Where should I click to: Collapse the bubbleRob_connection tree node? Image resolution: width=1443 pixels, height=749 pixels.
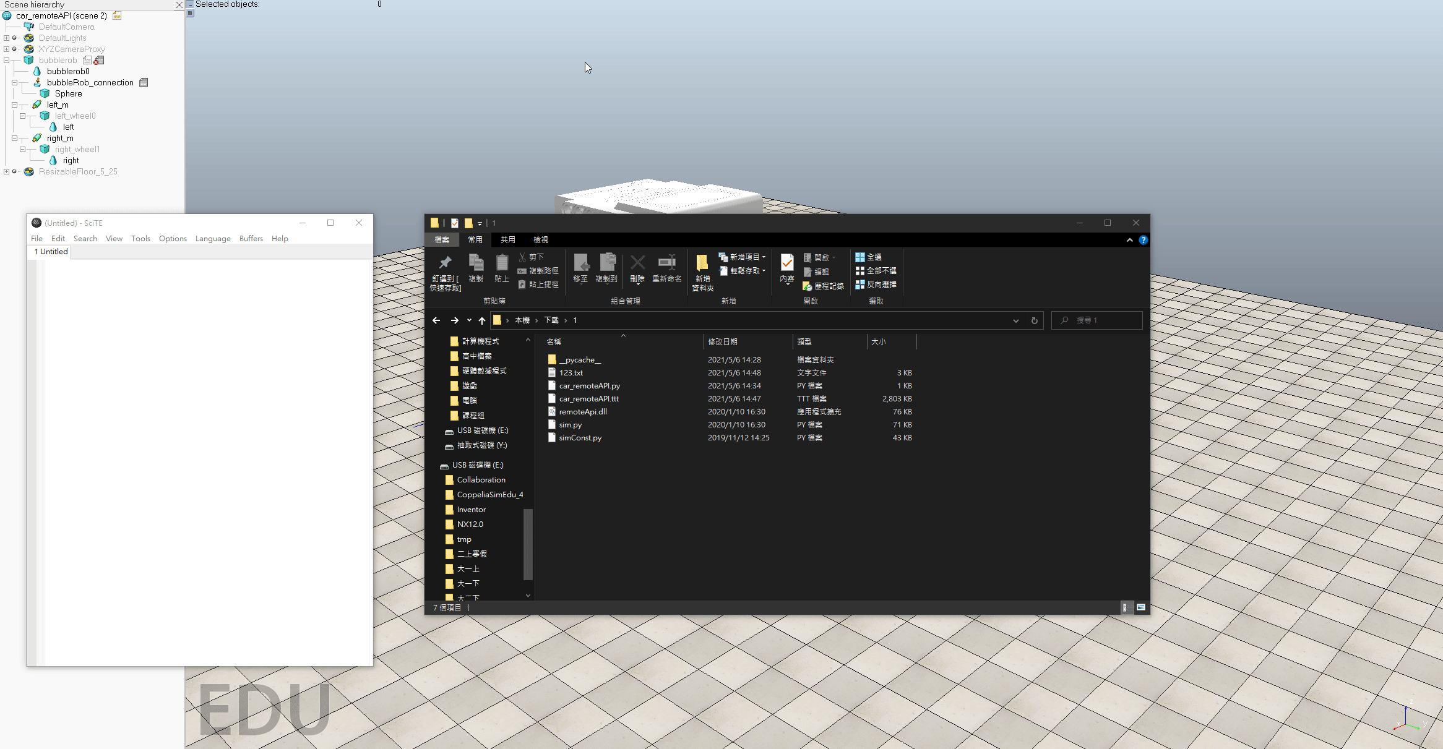tap(14, 82)
